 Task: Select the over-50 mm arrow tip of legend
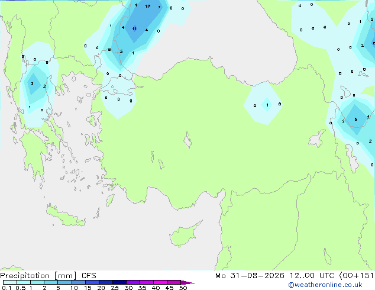[187, 283]
